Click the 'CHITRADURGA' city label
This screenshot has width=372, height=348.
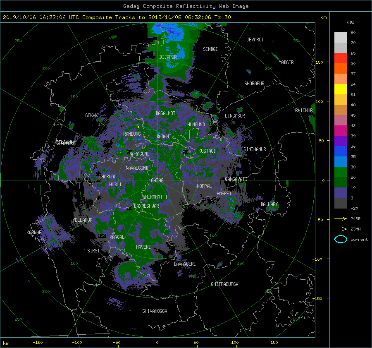[225, 284]
